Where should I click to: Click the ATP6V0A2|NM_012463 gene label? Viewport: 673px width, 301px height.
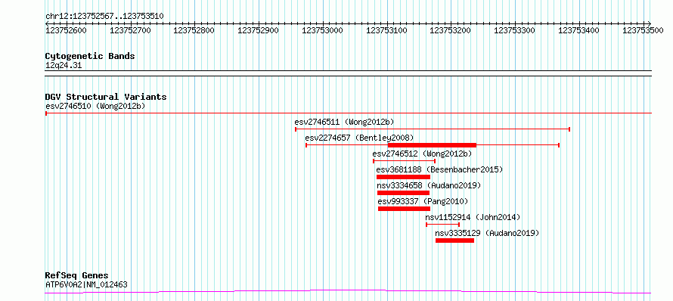click(x=86, y=284)
